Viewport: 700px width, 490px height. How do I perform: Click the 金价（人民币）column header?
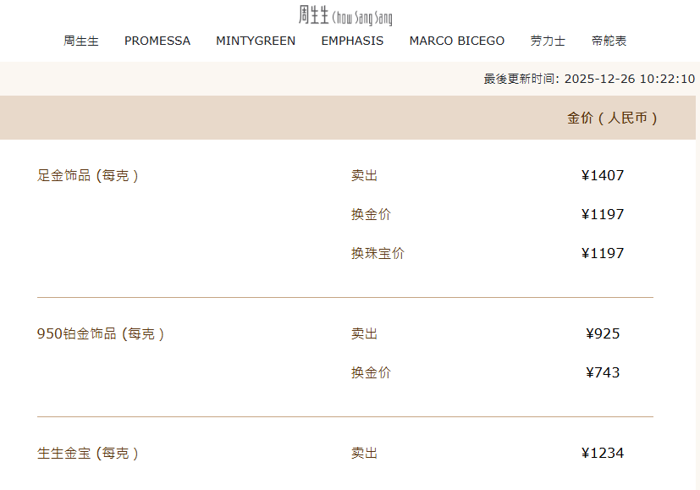[613, 118]
